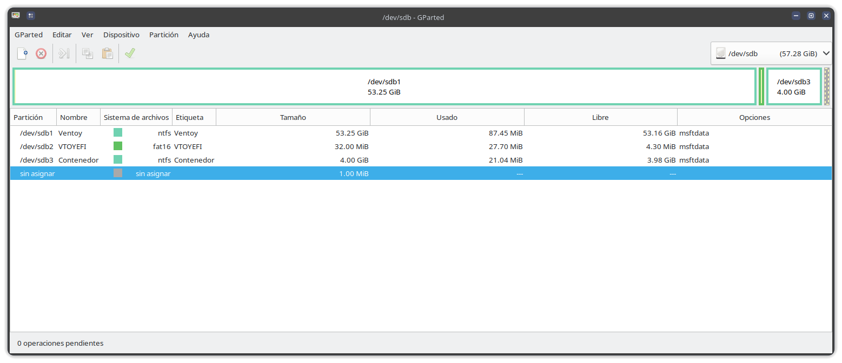Click the New partition toolbar icon
This screenshot has width=842, height=363.
pos(22,53)
